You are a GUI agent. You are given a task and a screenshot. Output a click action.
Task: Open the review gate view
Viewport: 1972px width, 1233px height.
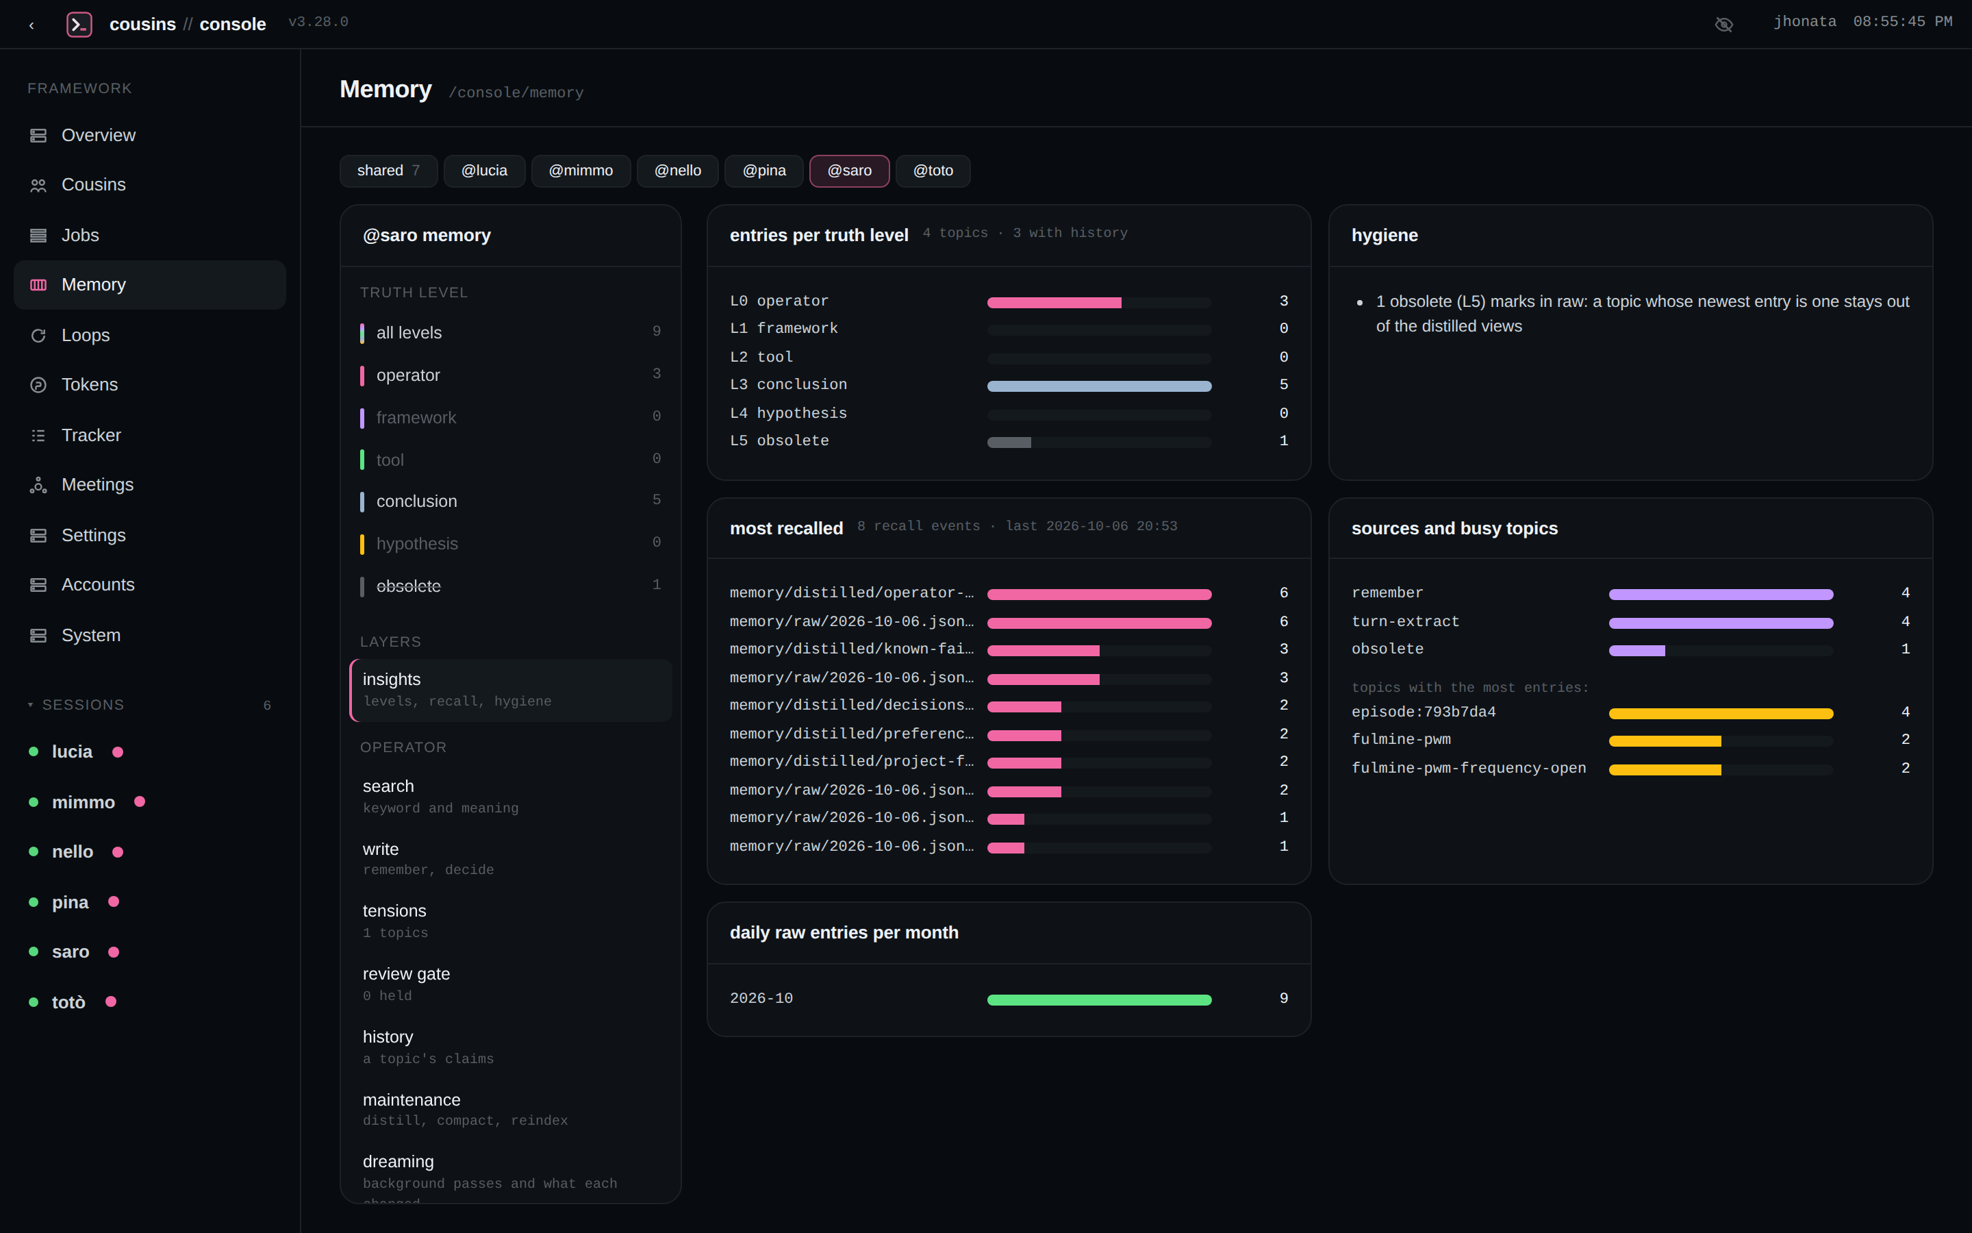coord(511,984)
